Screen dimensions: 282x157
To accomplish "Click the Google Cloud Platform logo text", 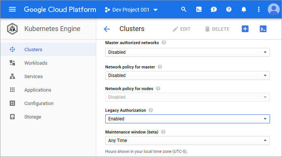I will [x=60, y=9].
